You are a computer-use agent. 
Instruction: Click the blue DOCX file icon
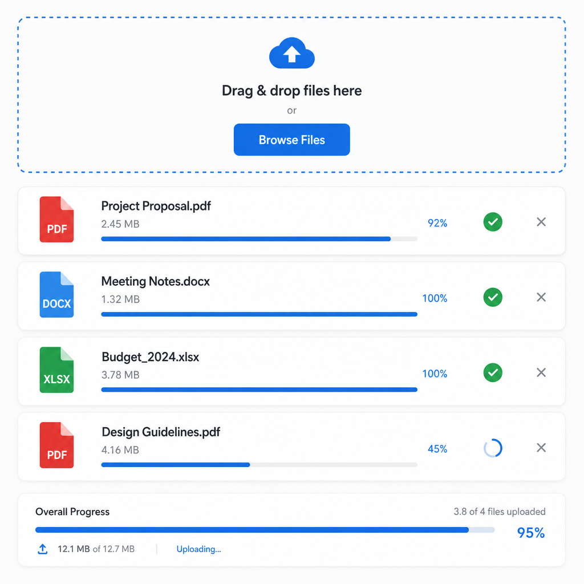[x=56, y=295]
